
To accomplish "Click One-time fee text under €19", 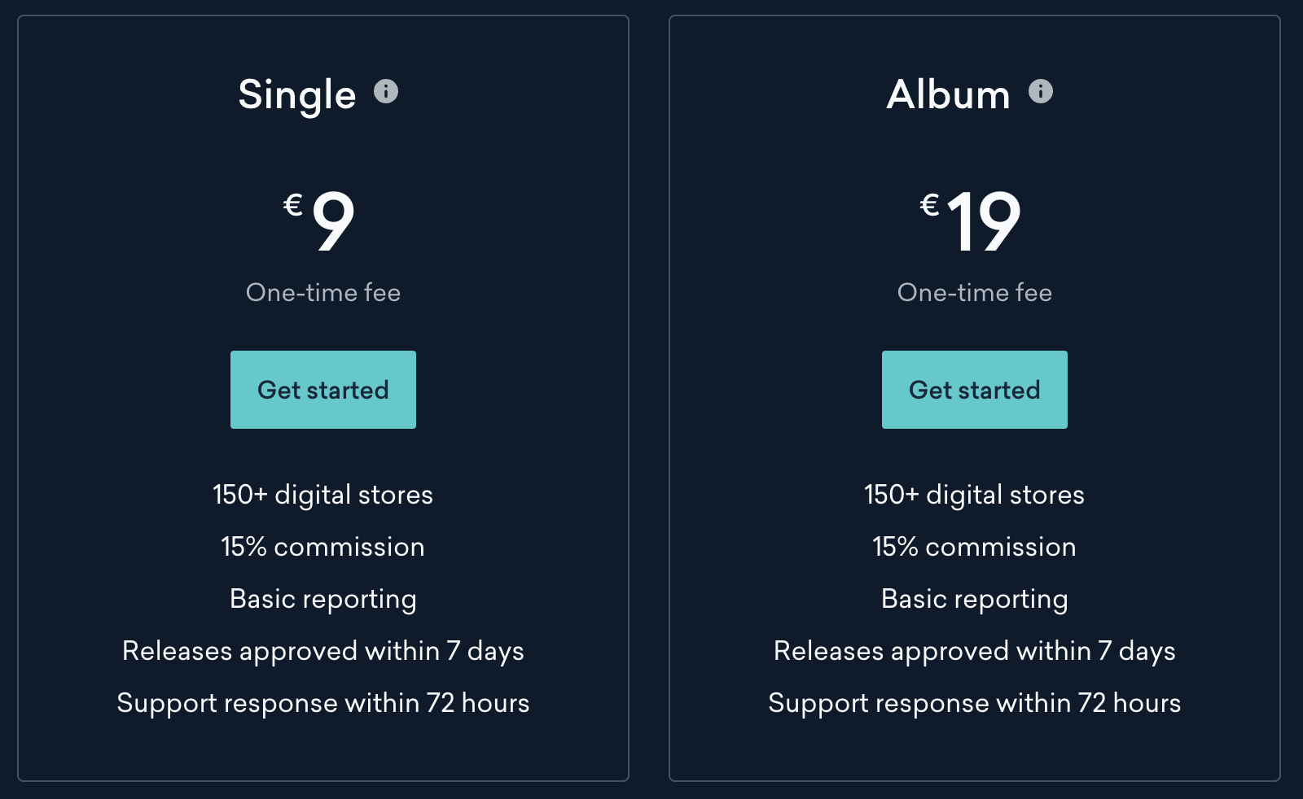I will pyautogui.click(x=974, y=292).
